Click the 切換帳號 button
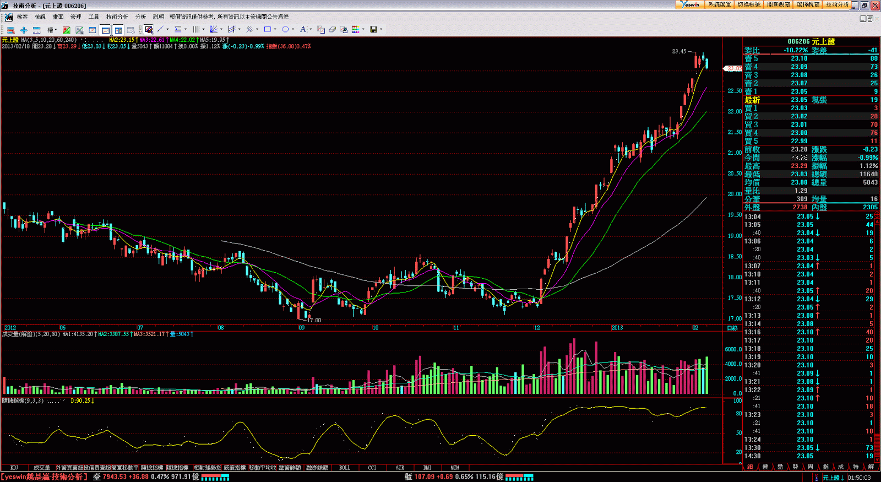This screenshot has width=881, height=482. 749,4
